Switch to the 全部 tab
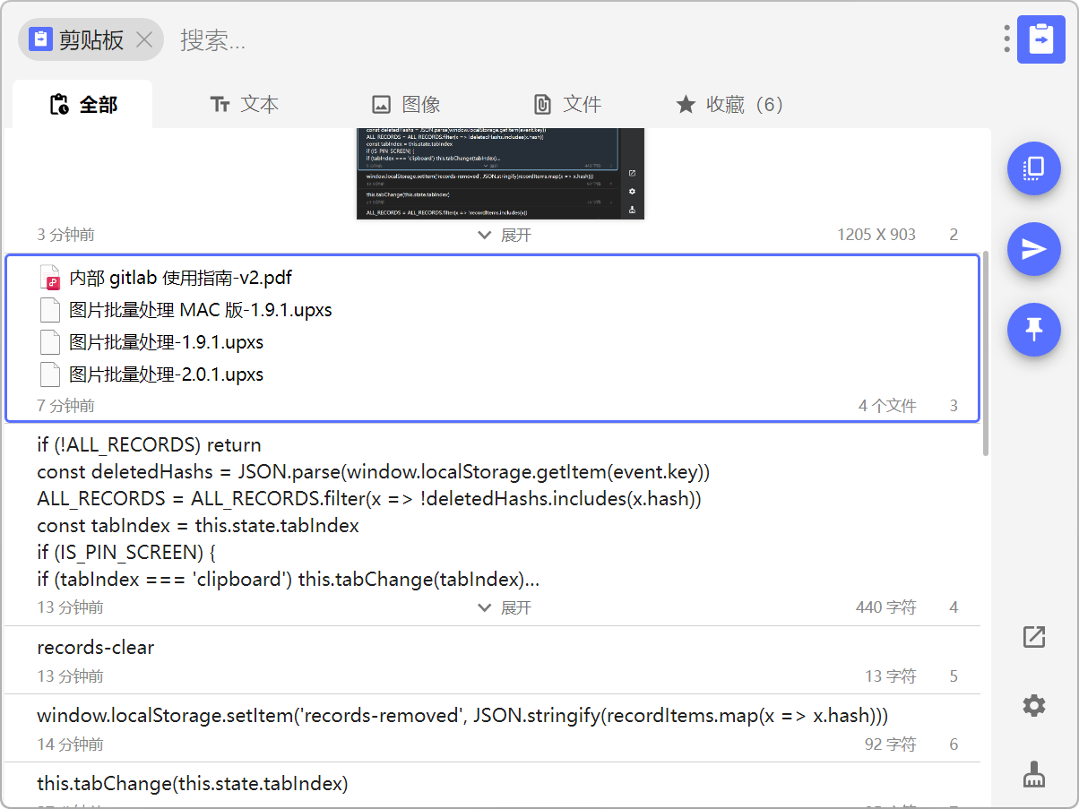The width and height of the screenshot is (1079, 809). pyautogui.click(x=83, y=105)
